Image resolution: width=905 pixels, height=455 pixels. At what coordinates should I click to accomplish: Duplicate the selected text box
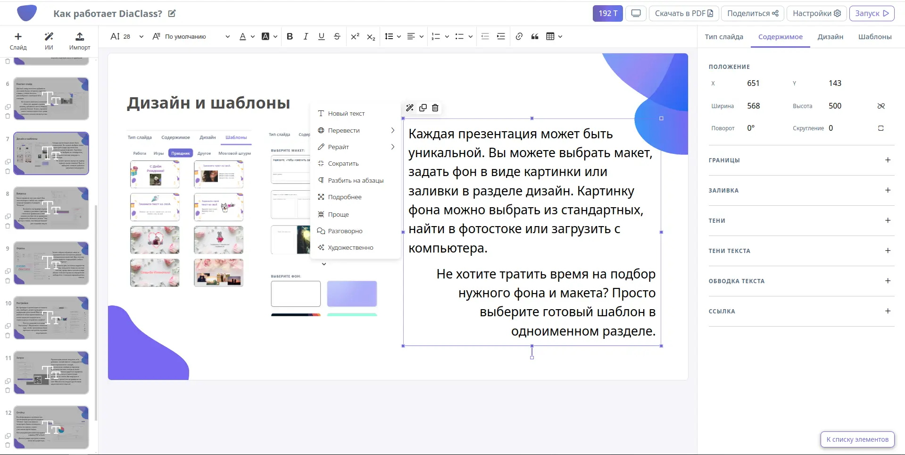pos(423,108)
